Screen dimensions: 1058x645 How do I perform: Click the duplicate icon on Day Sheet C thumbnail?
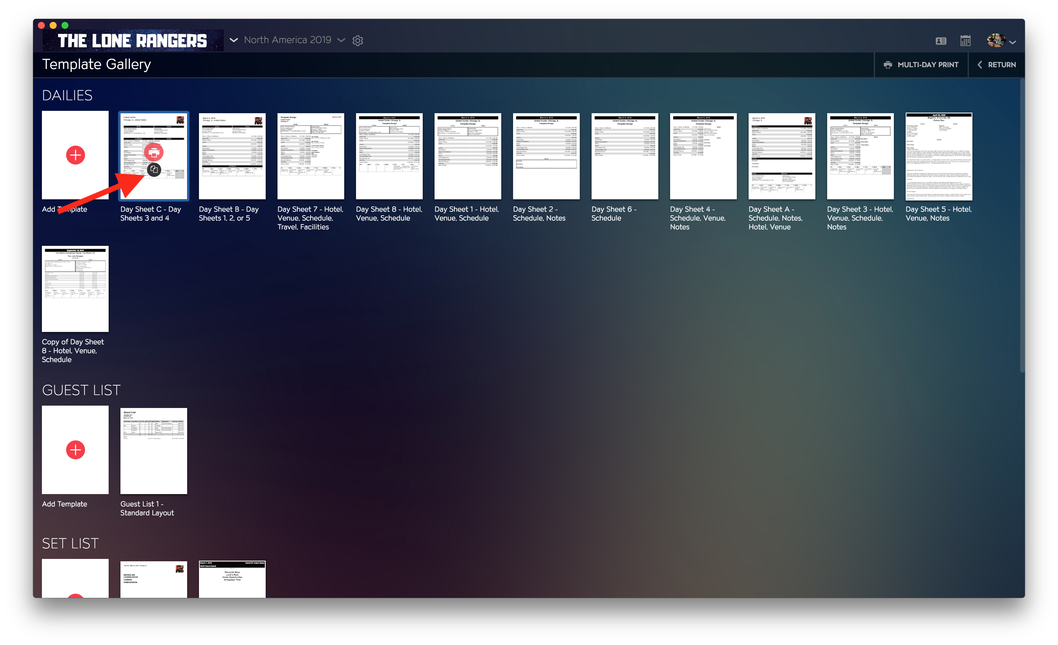click(154, 170)
